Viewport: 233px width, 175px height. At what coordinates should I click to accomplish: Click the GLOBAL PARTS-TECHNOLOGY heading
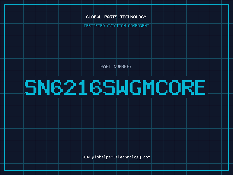(116, 17)
